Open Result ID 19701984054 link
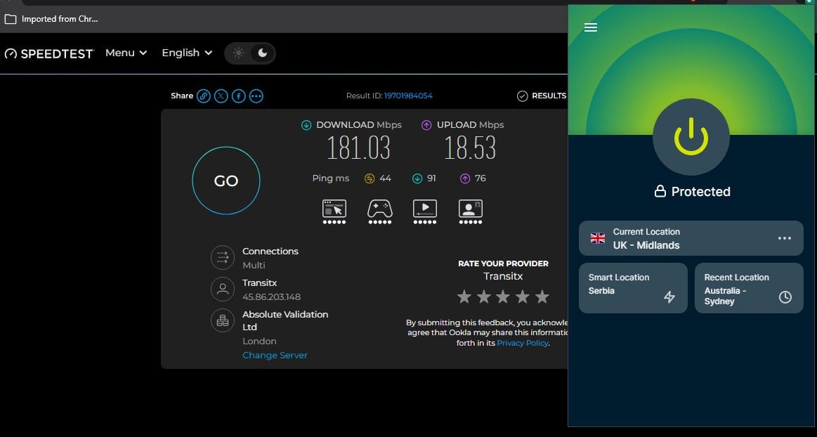The width and height of the screenshot is (817, 437). pyautogui.click(x=409, y=96)
